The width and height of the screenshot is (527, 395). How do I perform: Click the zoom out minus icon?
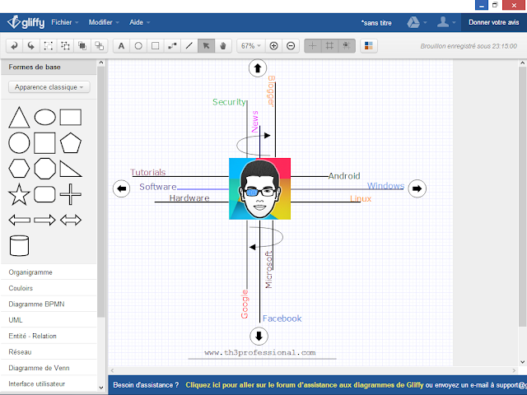pyautogui.click(x=291, y=46)
